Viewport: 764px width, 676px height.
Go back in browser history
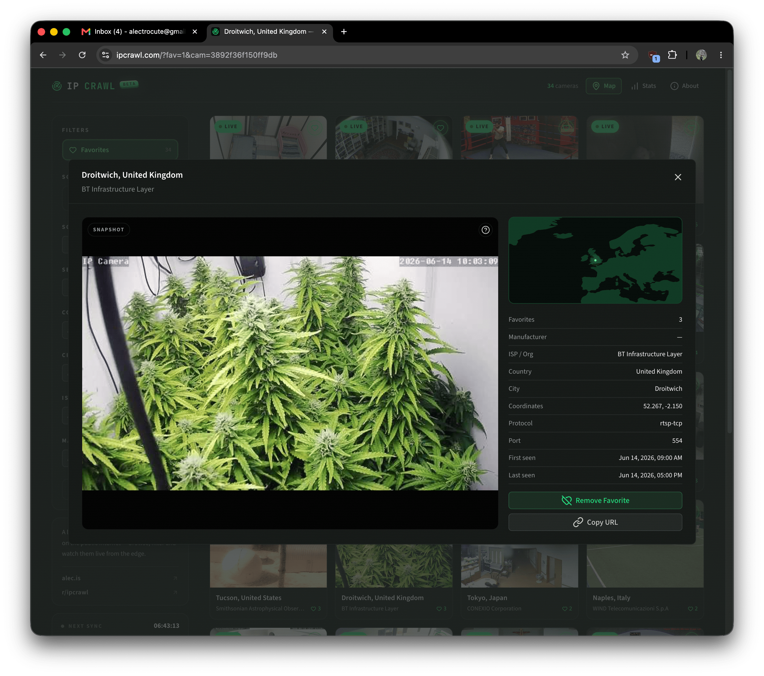pyautogui.click(x=43, y=55)
